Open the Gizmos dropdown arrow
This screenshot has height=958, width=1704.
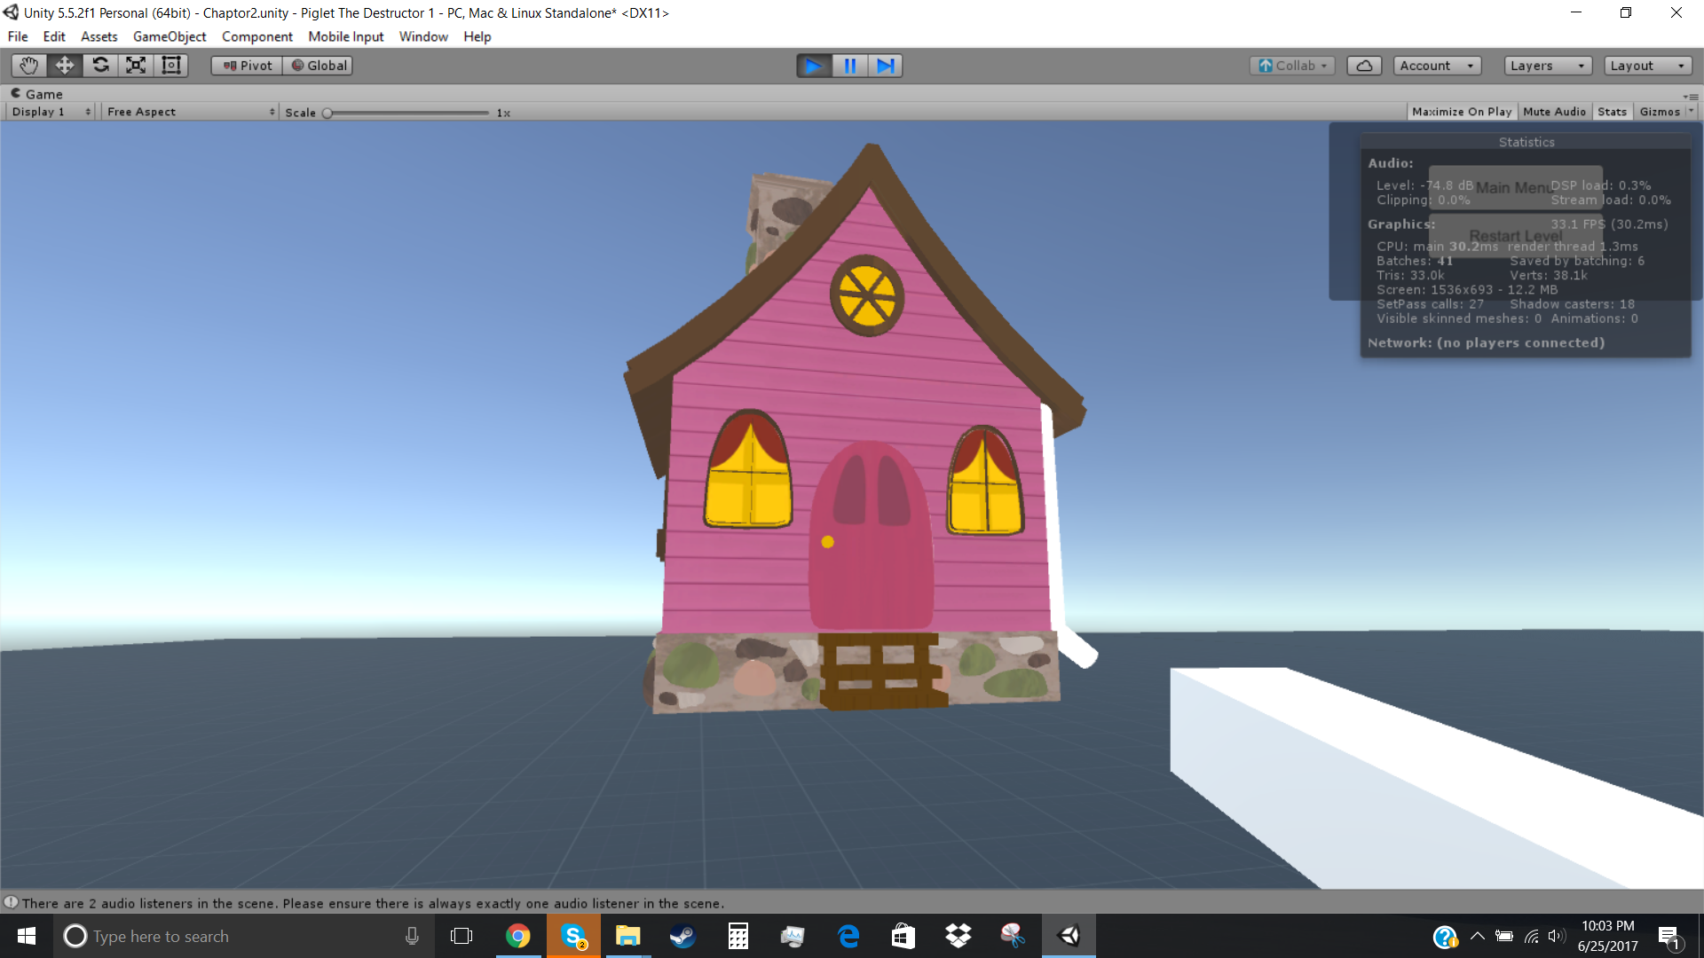tap(1691, 112)
